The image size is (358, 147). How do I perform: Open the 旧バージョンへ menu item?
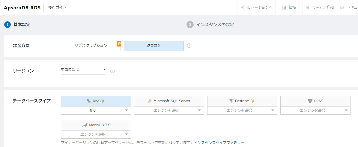click(257, 7)
